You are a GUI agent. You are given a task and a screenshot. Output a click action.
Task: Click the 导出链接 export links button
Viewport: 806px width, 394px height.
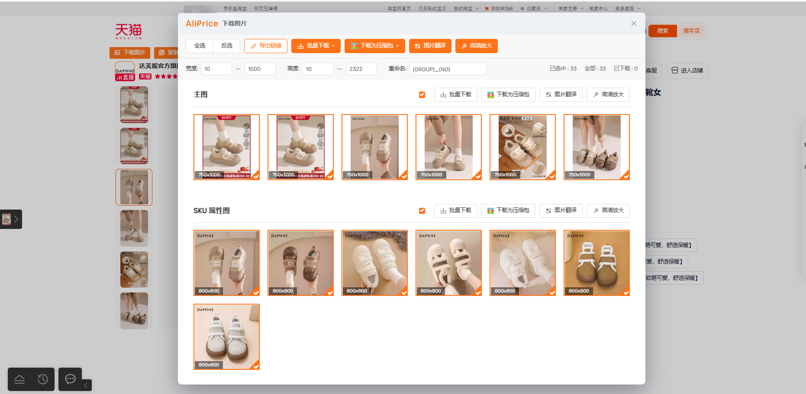(266, 46)
